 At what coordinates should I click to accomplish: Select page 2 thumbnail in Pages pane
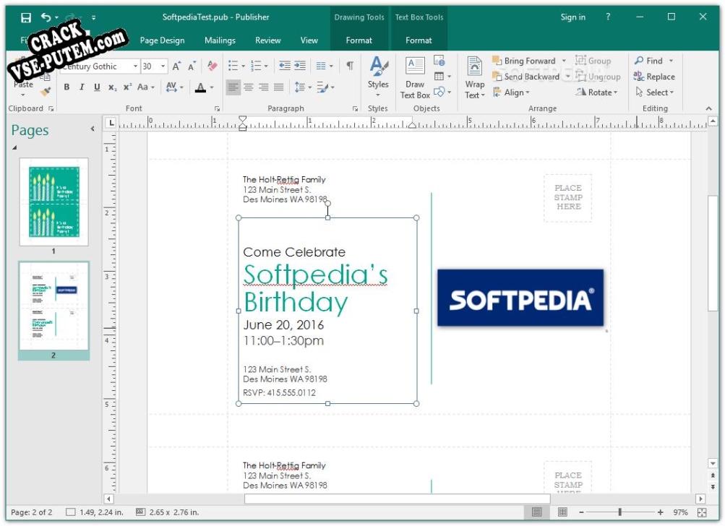(x=53, y=306)
